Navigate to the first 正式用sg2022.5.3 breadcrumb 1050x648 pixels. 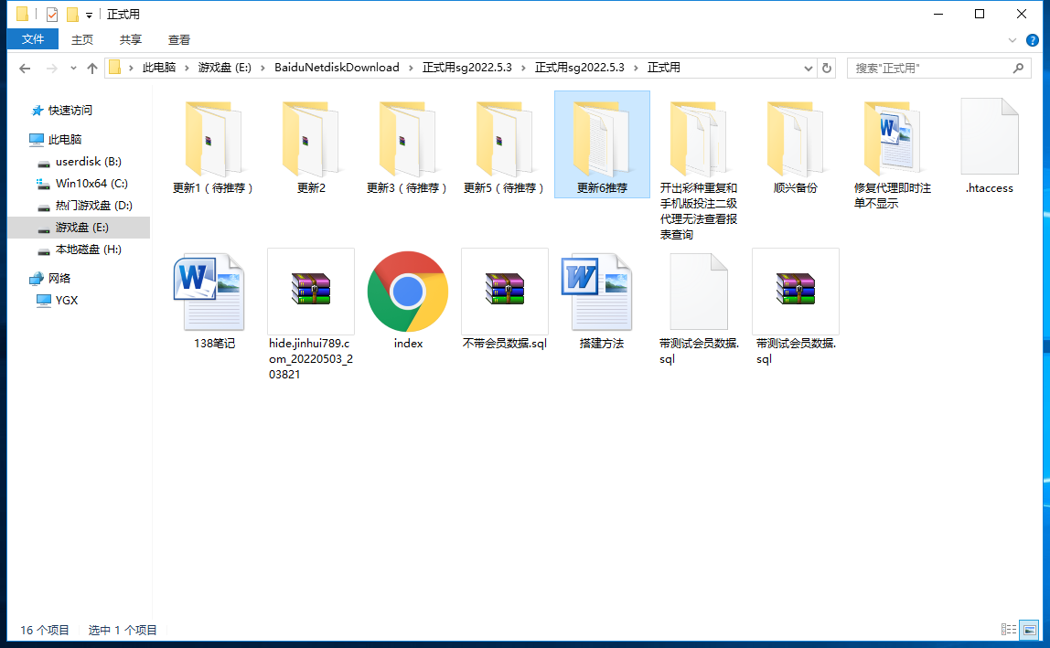click(x=466, y=68)
